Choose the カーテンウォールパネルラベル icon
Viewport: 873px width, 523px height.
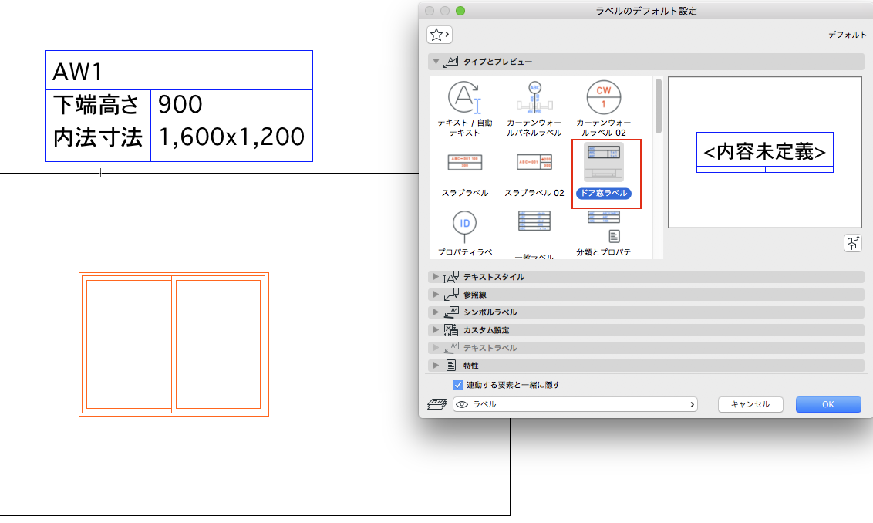pos(534,109)
